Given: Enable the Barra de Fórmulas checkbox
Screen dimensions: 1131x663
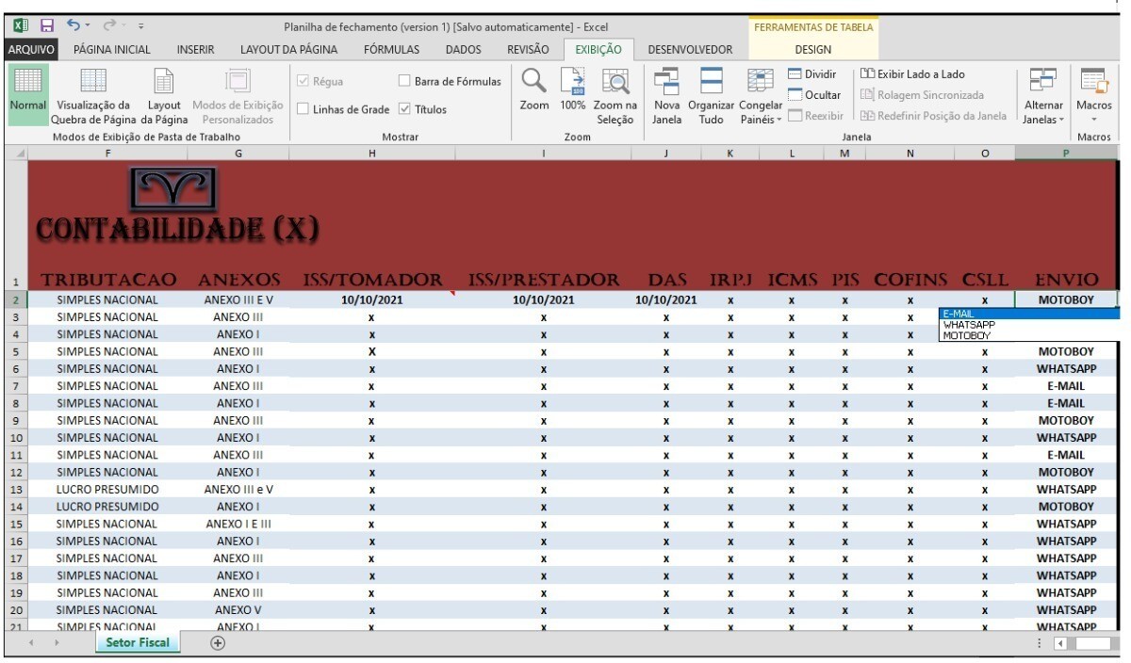Looking at the screenshot, I should click(x=404, y=82).
